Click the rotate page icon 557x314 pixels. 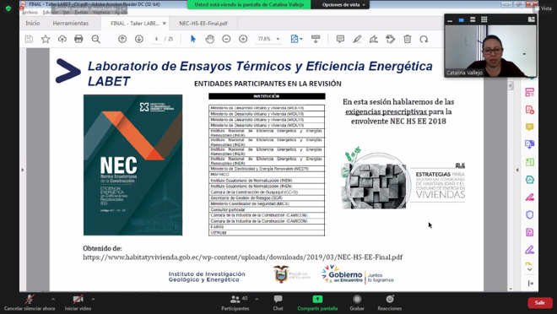click(424, 39)
